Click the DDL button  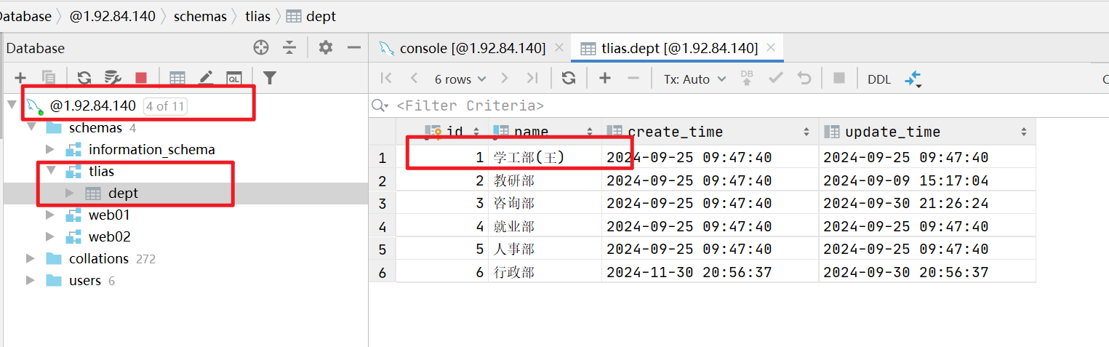pos(878,79)
